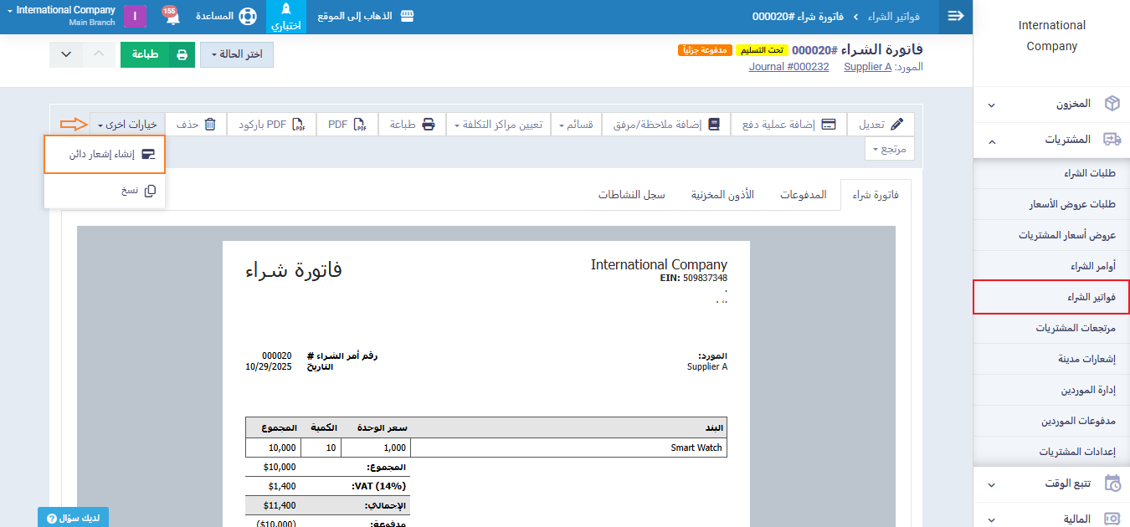
Task: Click the green printer icon button
Action: [182, 55]
